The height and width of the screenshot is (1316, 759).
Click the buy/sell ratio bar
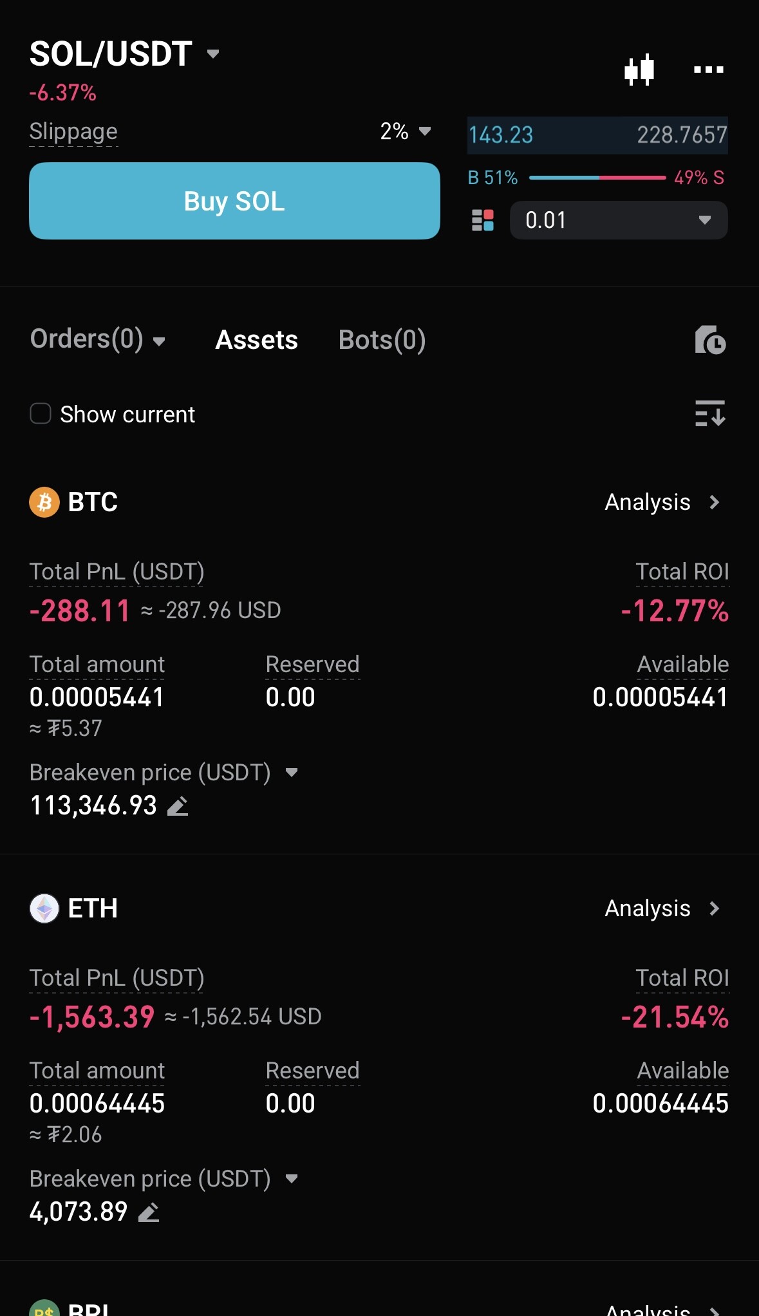point(597,178)
